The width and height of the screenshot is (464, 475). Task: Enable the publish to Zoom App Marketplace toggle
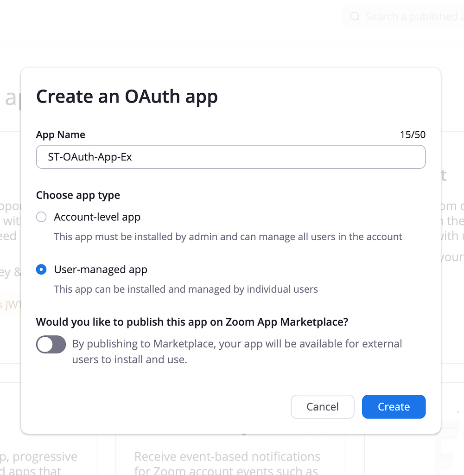tap(51, 344)
